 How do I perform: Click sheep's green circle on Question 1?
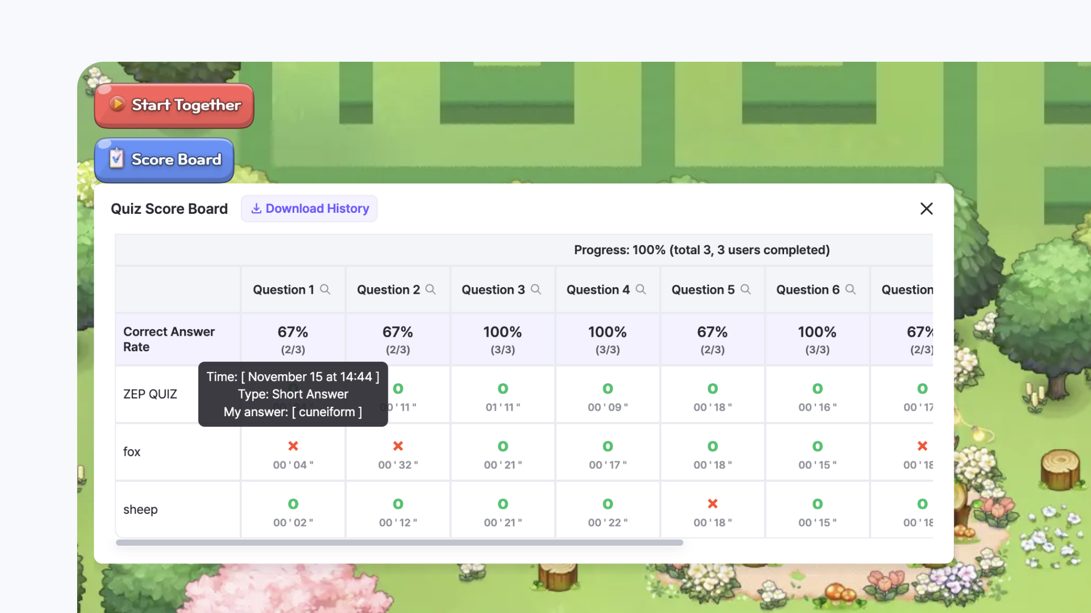click(293, 504)
